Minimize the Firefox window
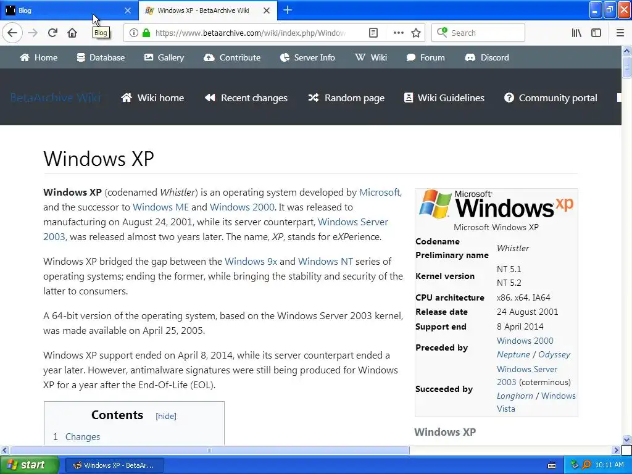The image size is (632, 474). [x=596, y=10]
